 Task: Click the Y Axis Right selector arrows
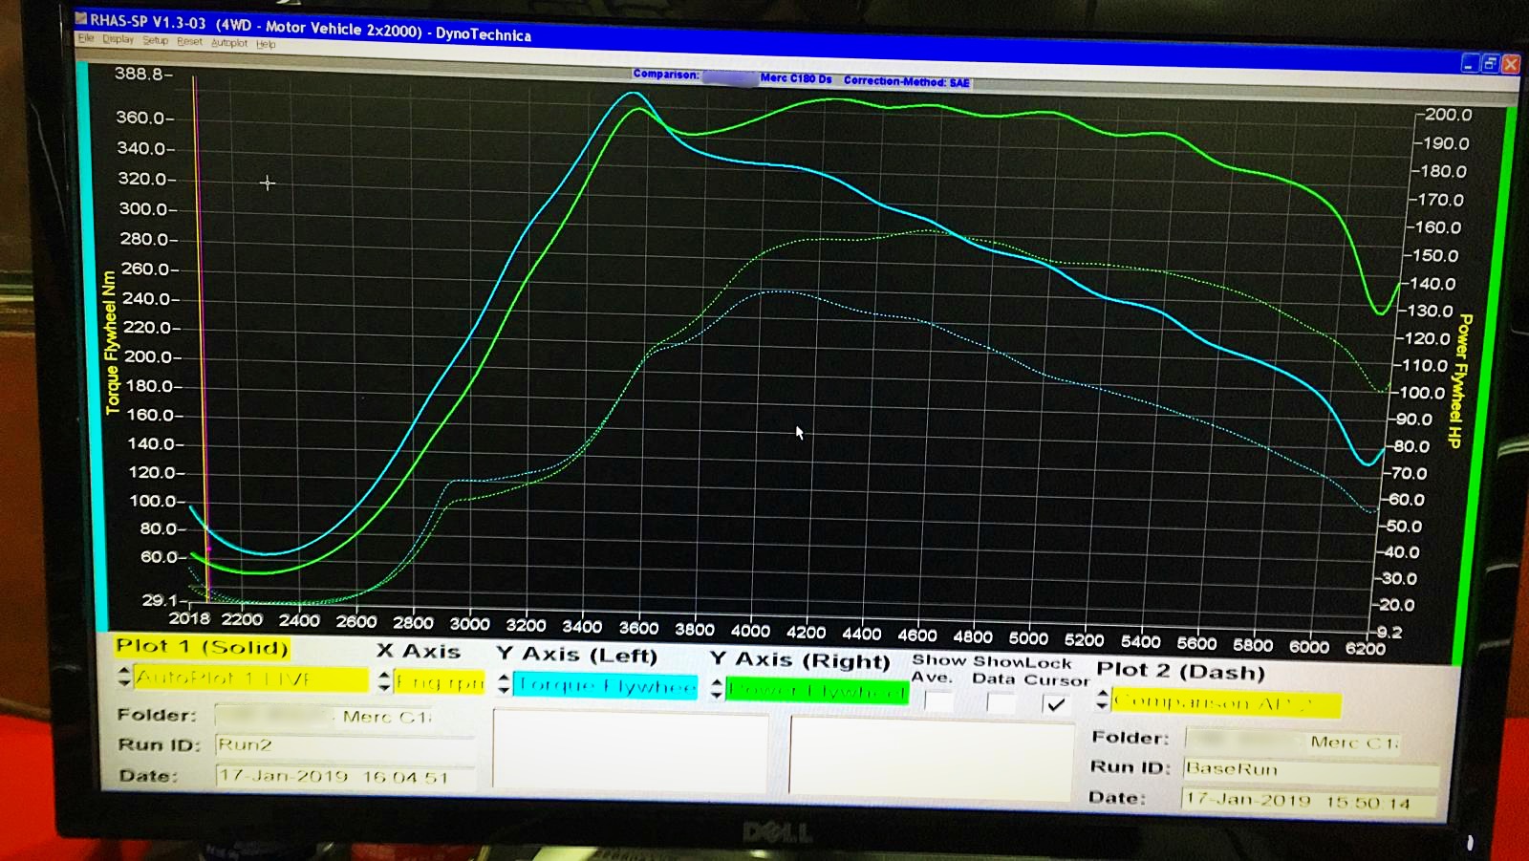(x=717, y=688)
